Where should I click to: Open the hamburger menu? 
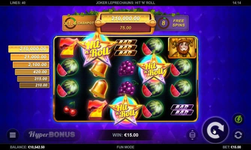(x=13, y=135)
